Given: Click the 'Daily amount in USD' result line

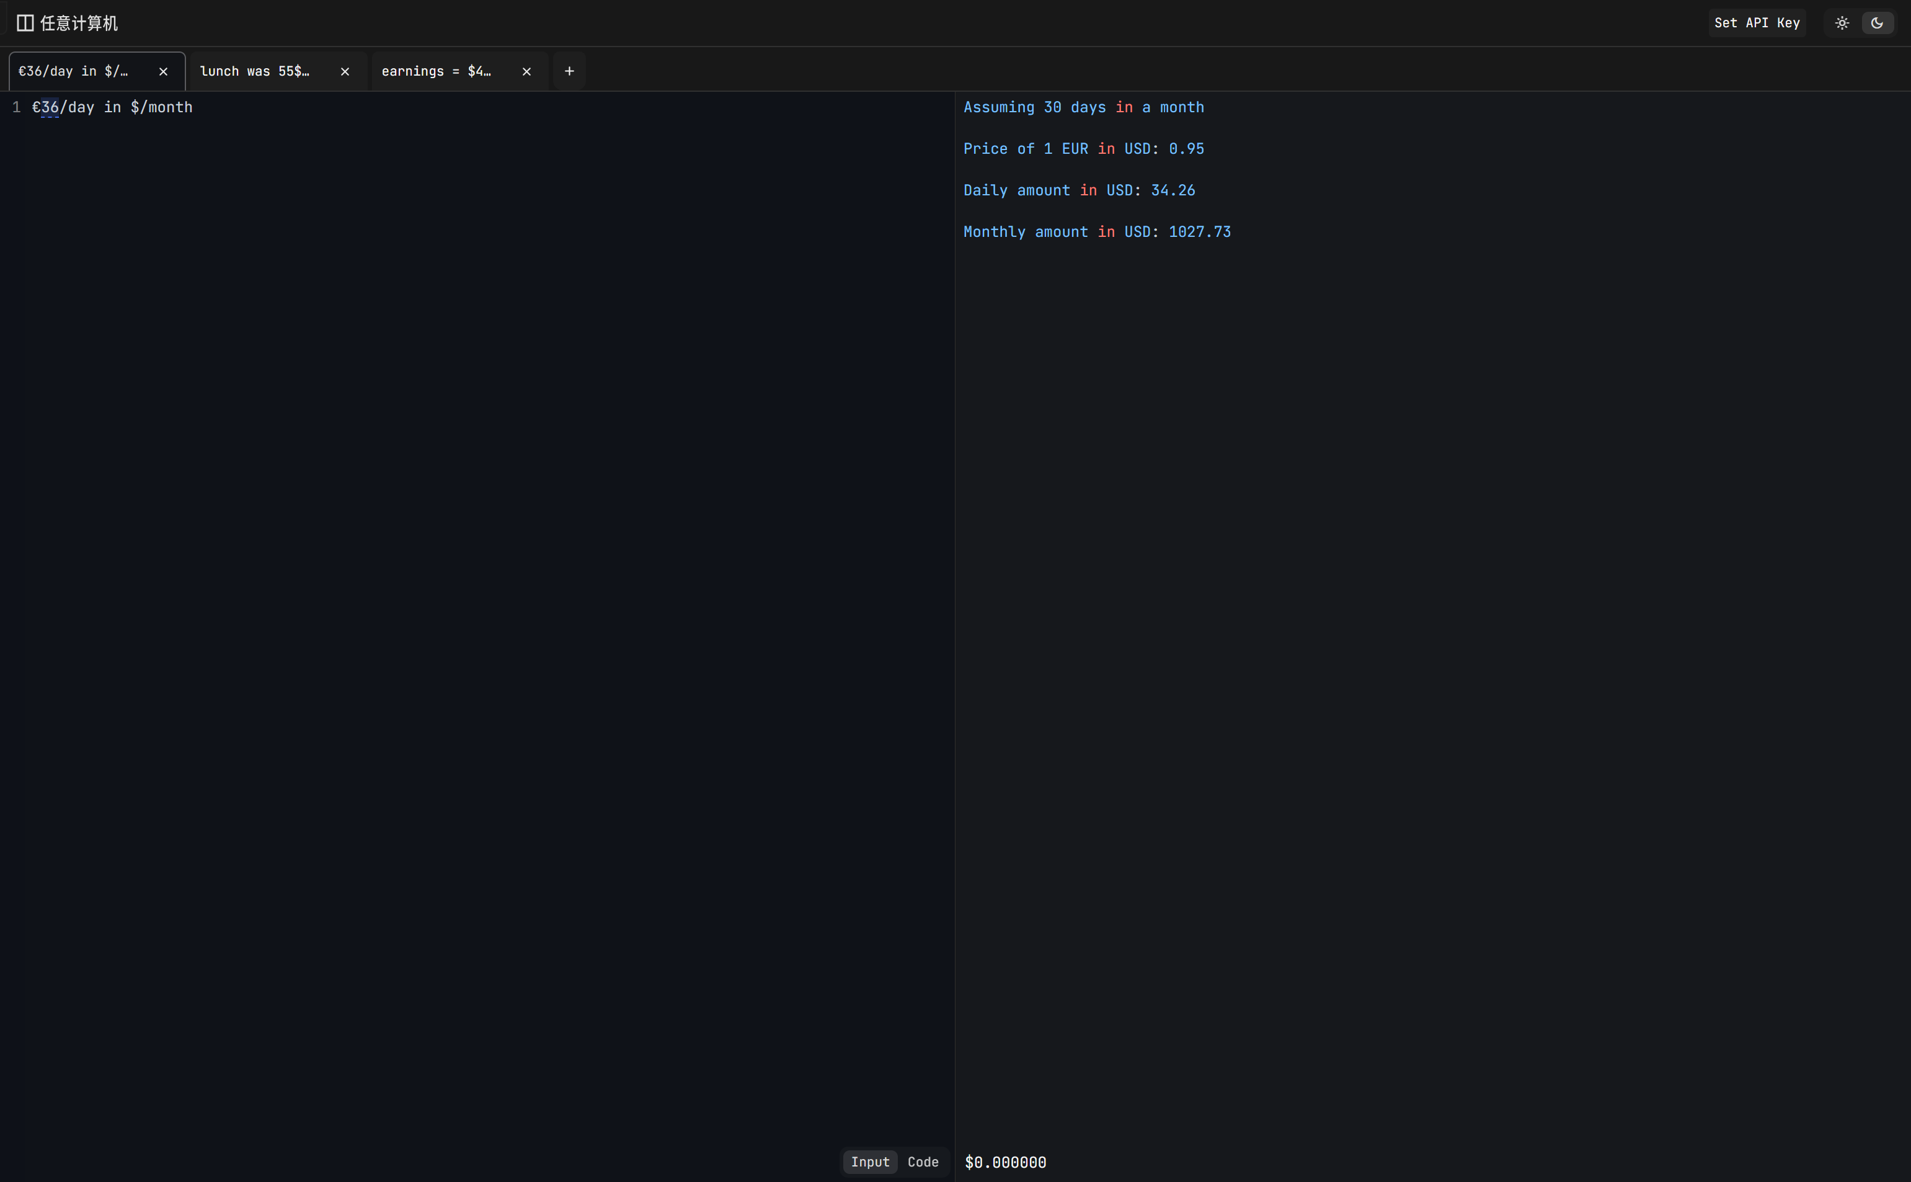Looking at the screenshot, I should [x=1079, y=191].
